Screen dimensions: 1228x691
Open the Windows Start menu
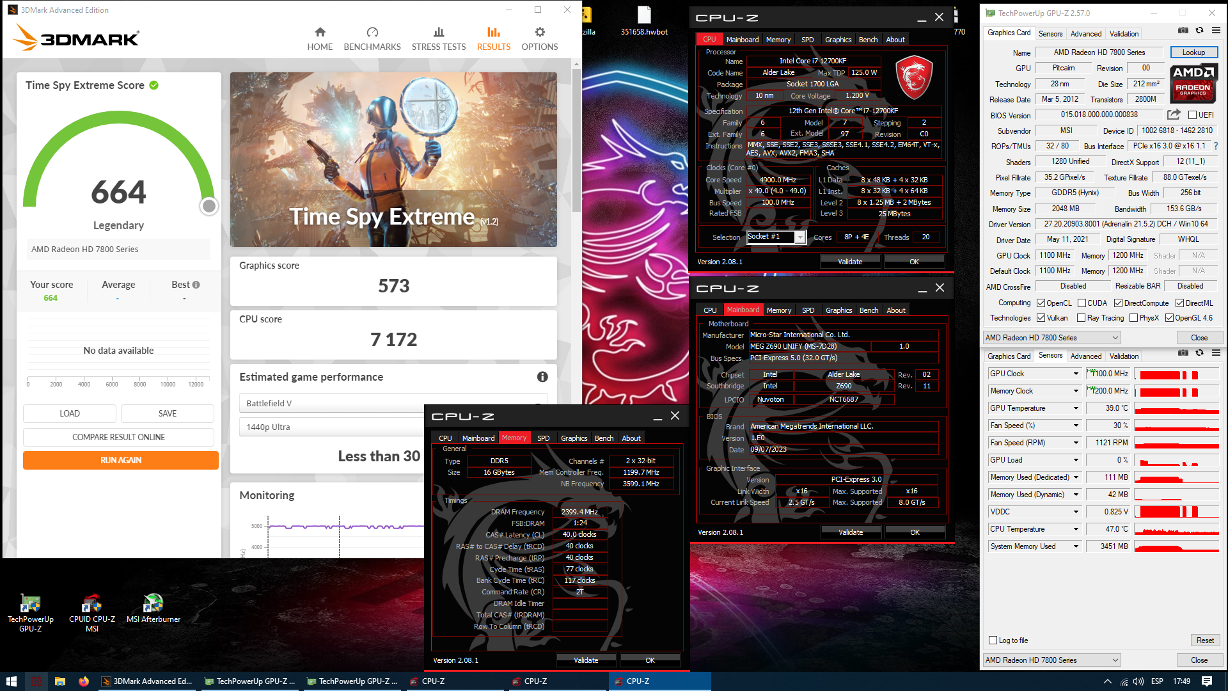pyautogui.click(x=11, y=681)
